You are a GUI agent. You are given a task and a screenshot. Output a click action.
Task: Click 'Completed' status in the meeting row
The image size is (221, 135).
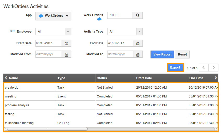pyautogui.click(x=105, y=96)
